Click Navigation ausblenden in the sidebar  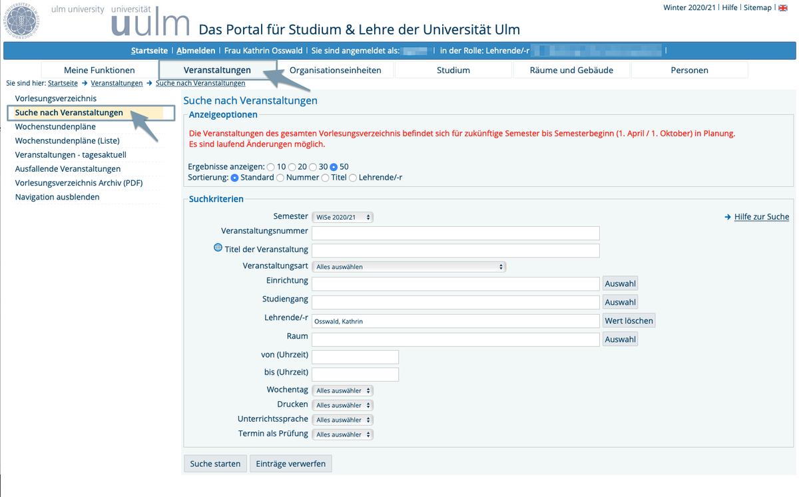point(57,197)
